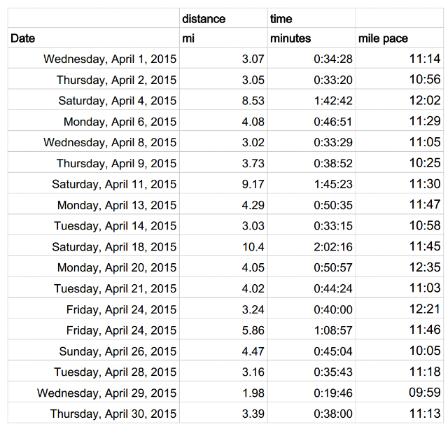Select the minutes header cell

click(x=311, y=38)
